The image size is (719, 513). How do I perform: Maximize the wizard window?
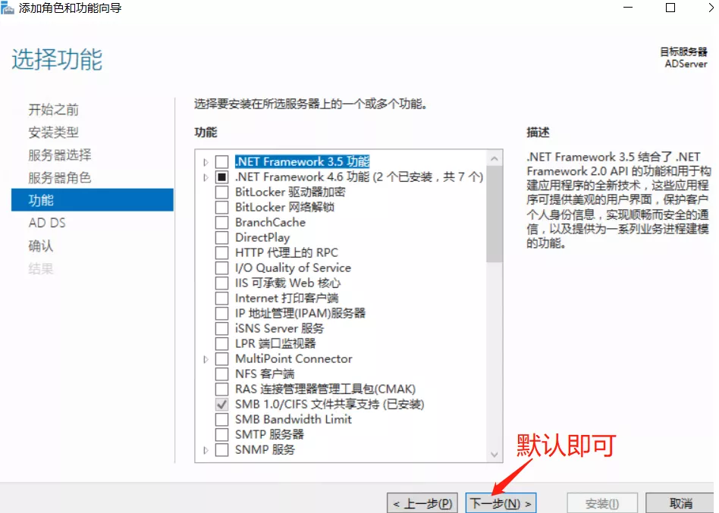[x=670, y=8]
